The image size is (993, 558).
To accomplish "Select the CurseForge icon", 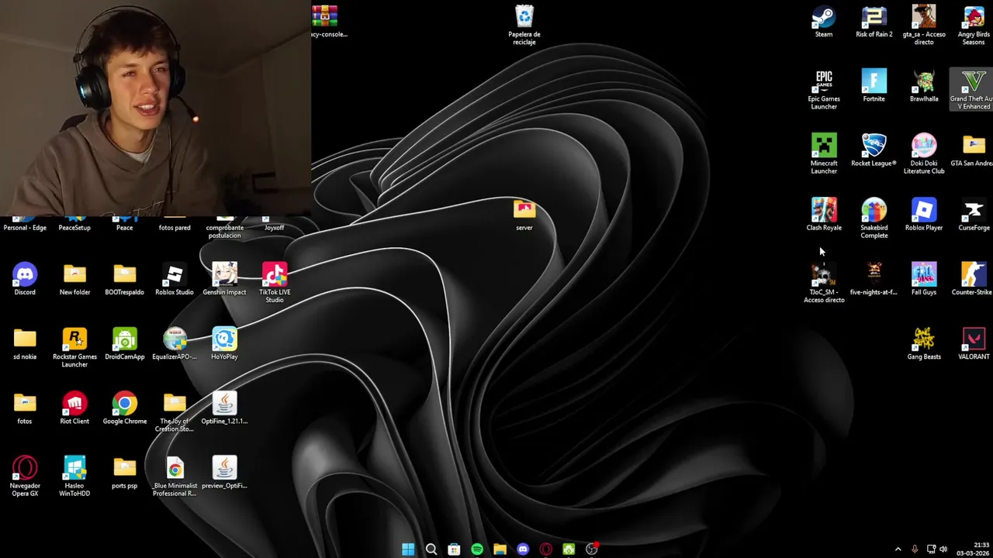I will pyautogui.click(x=974, y=215).
